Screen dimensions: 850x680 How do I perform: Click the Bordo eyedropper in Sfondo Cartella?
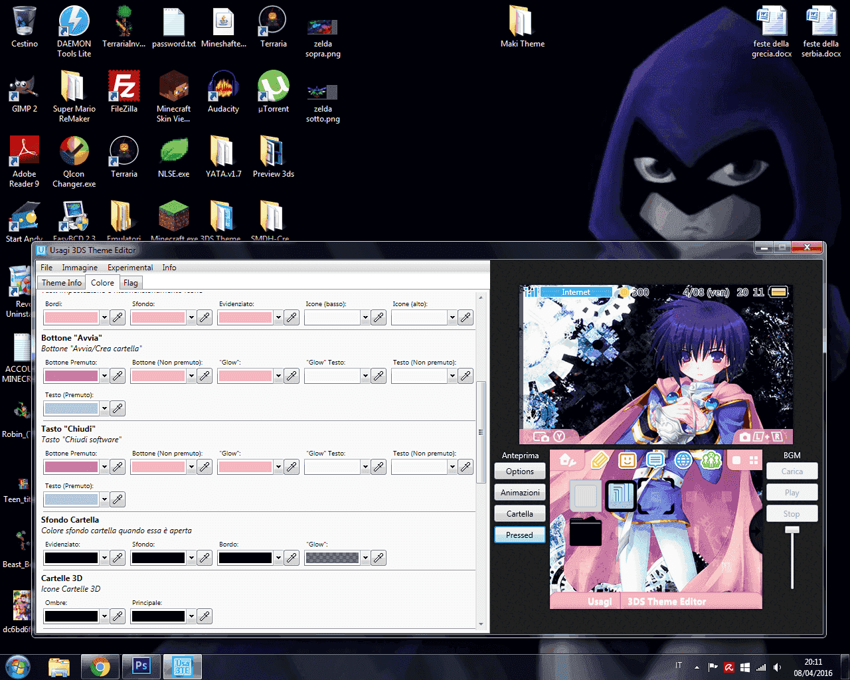(292, 558)
